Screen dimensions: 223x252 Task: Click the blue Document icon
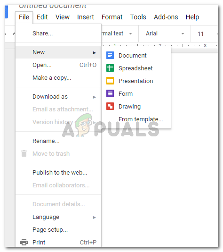click(x=110, y=55)
